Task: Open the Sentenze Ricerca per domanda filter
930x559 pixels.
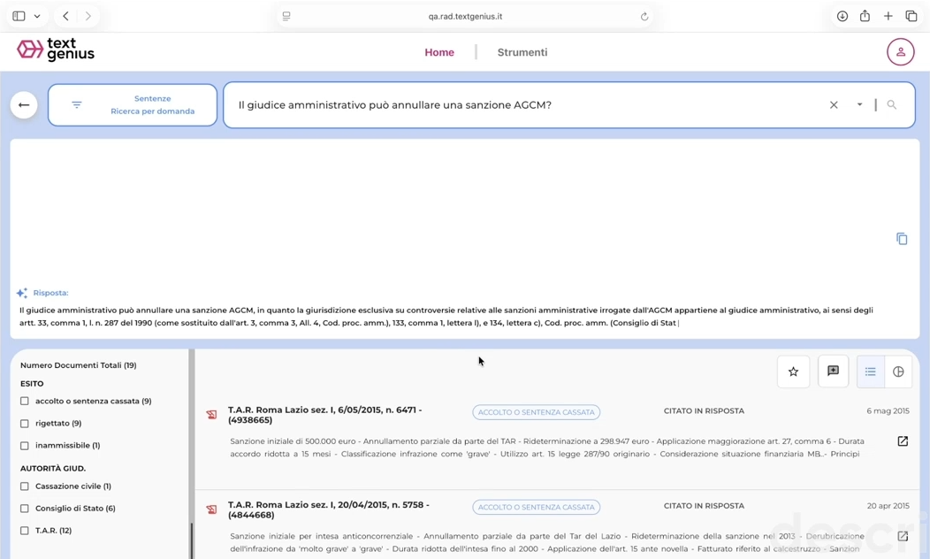Action: coord(133,105)
